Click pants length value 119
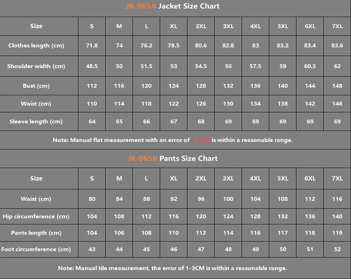351x279 pixels. (x=337, y=233)
